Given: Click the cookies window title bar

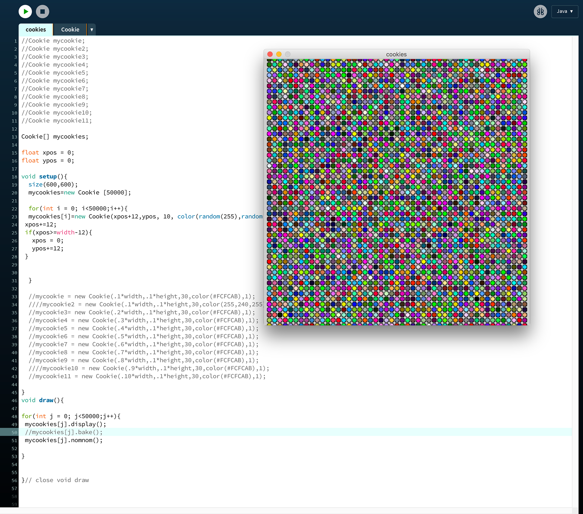Looking at the screenshot, I should pos(396,54).
